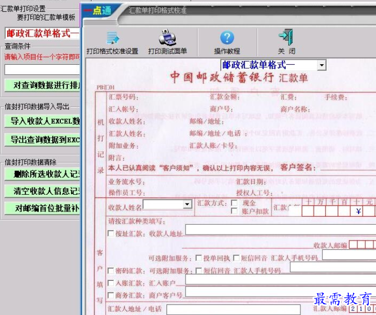
Task: Check the 账户扣款 payment option
Action: click(x=234, y=211)
